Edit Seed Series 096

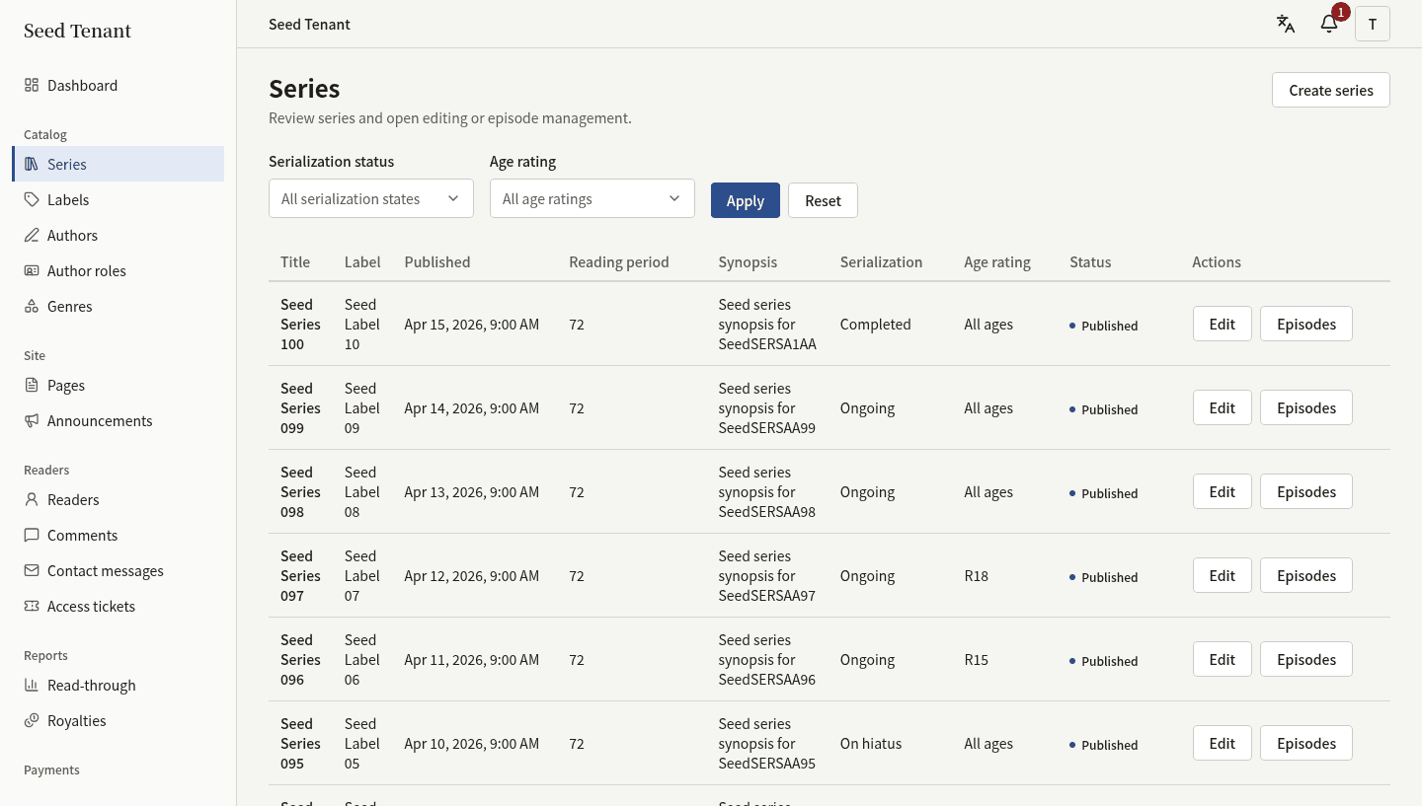[x=1223, y=659]
